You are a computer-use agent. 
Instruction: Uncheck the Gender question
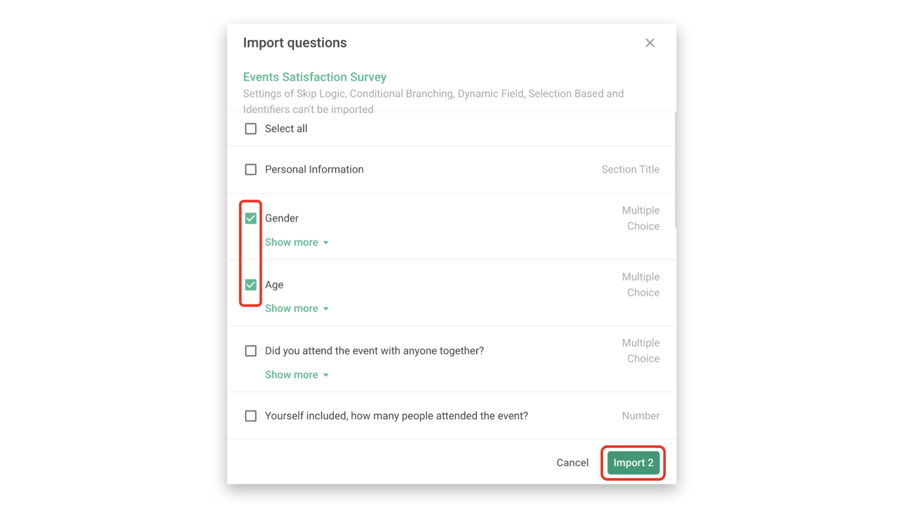click(250, 218)
